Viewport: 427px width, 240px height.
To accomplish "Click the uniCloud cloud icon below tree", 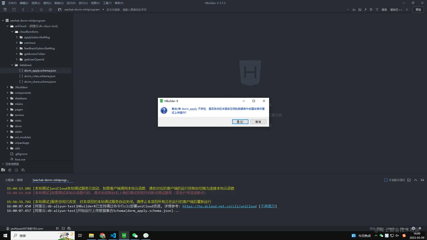I will [x=23, y=170].
